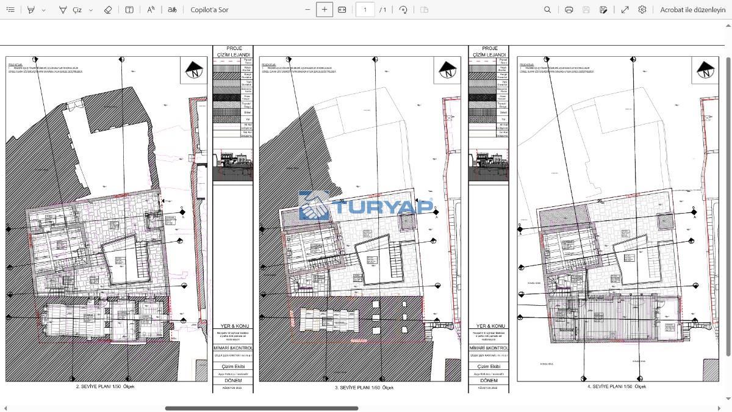Turn on read aloud
The image size is (732, 412).
pos(151,10)
